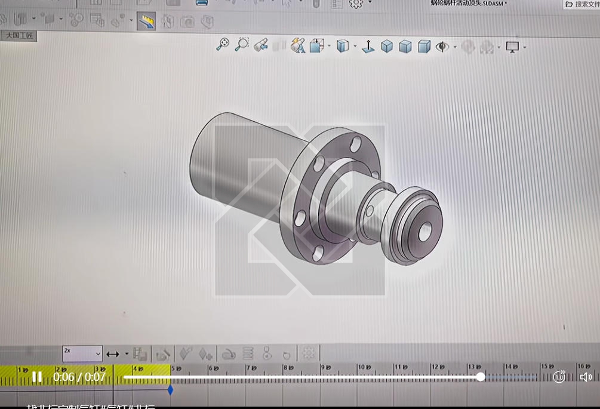Click the blue diamond timeline keyframe
This screenshot has width=600, height=409.
click(x=171, y=390)
